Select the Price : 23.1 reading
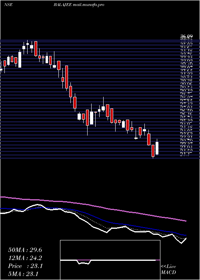 tap(25, 266)
